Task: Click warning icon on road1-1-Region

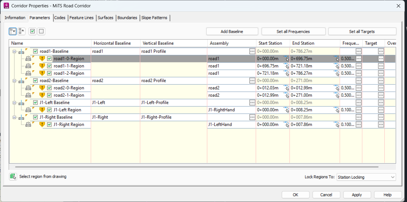Action: coord(42,66)
